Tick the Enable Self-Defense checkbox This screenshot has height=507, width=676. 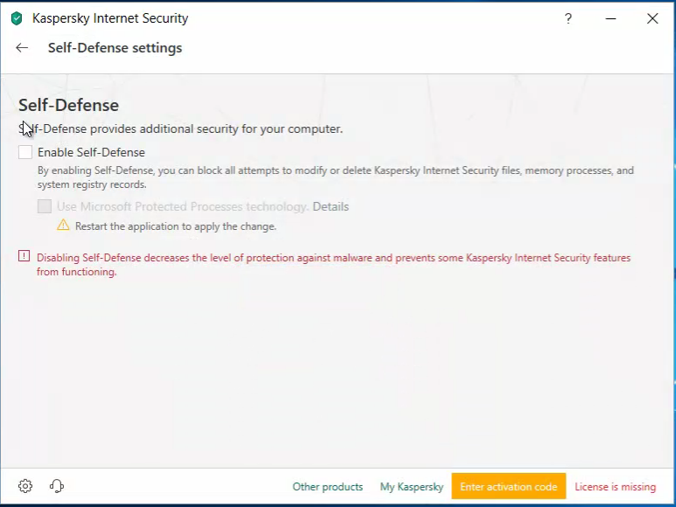point(25,152)
